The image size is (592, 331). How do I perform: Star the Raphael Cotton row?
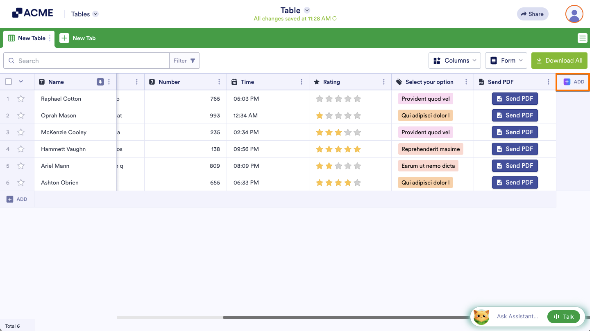click(21, 99)
